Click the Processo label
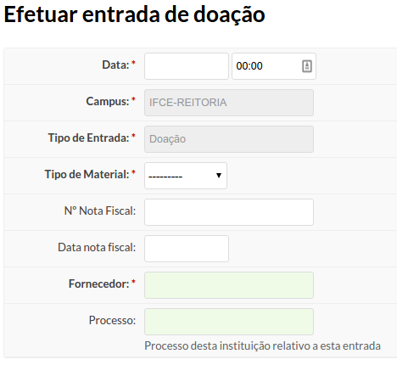This screenshot has width=397, height=365. tap(112, 320)
